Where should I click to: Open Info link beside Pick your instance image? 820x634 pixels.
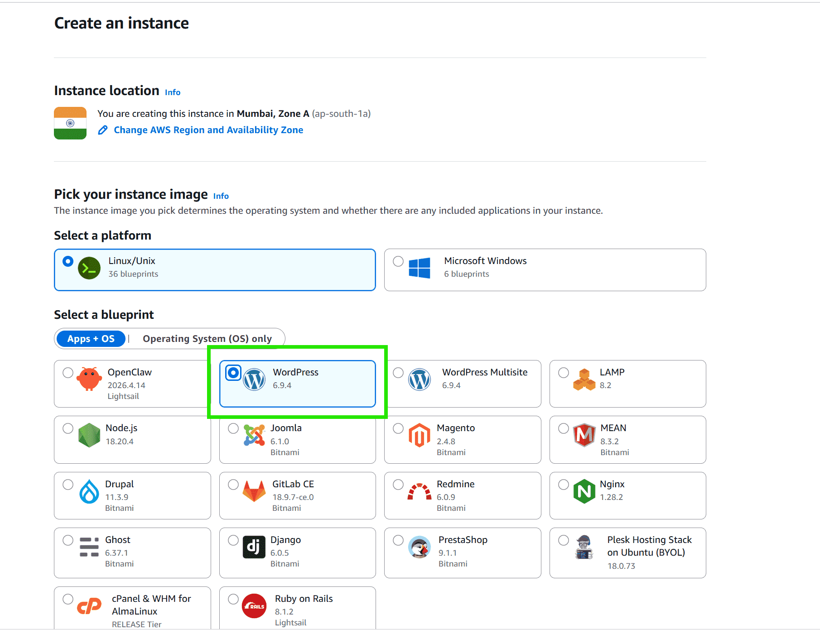(x=221, y=196)
